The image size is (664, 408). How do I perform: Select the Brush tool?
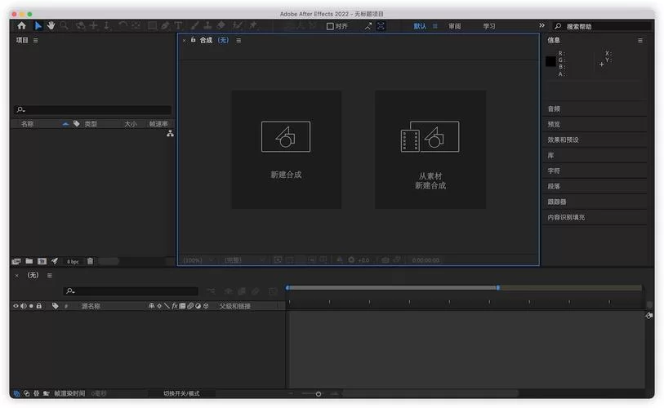[x=194, y=26]
